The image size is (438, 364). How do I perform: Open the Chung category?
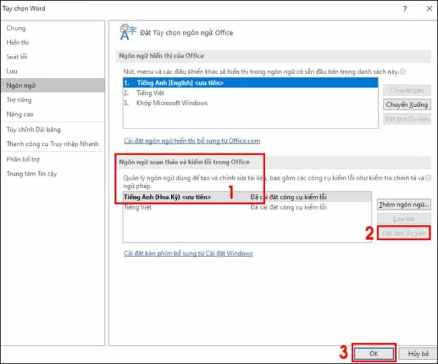point(16,28)
